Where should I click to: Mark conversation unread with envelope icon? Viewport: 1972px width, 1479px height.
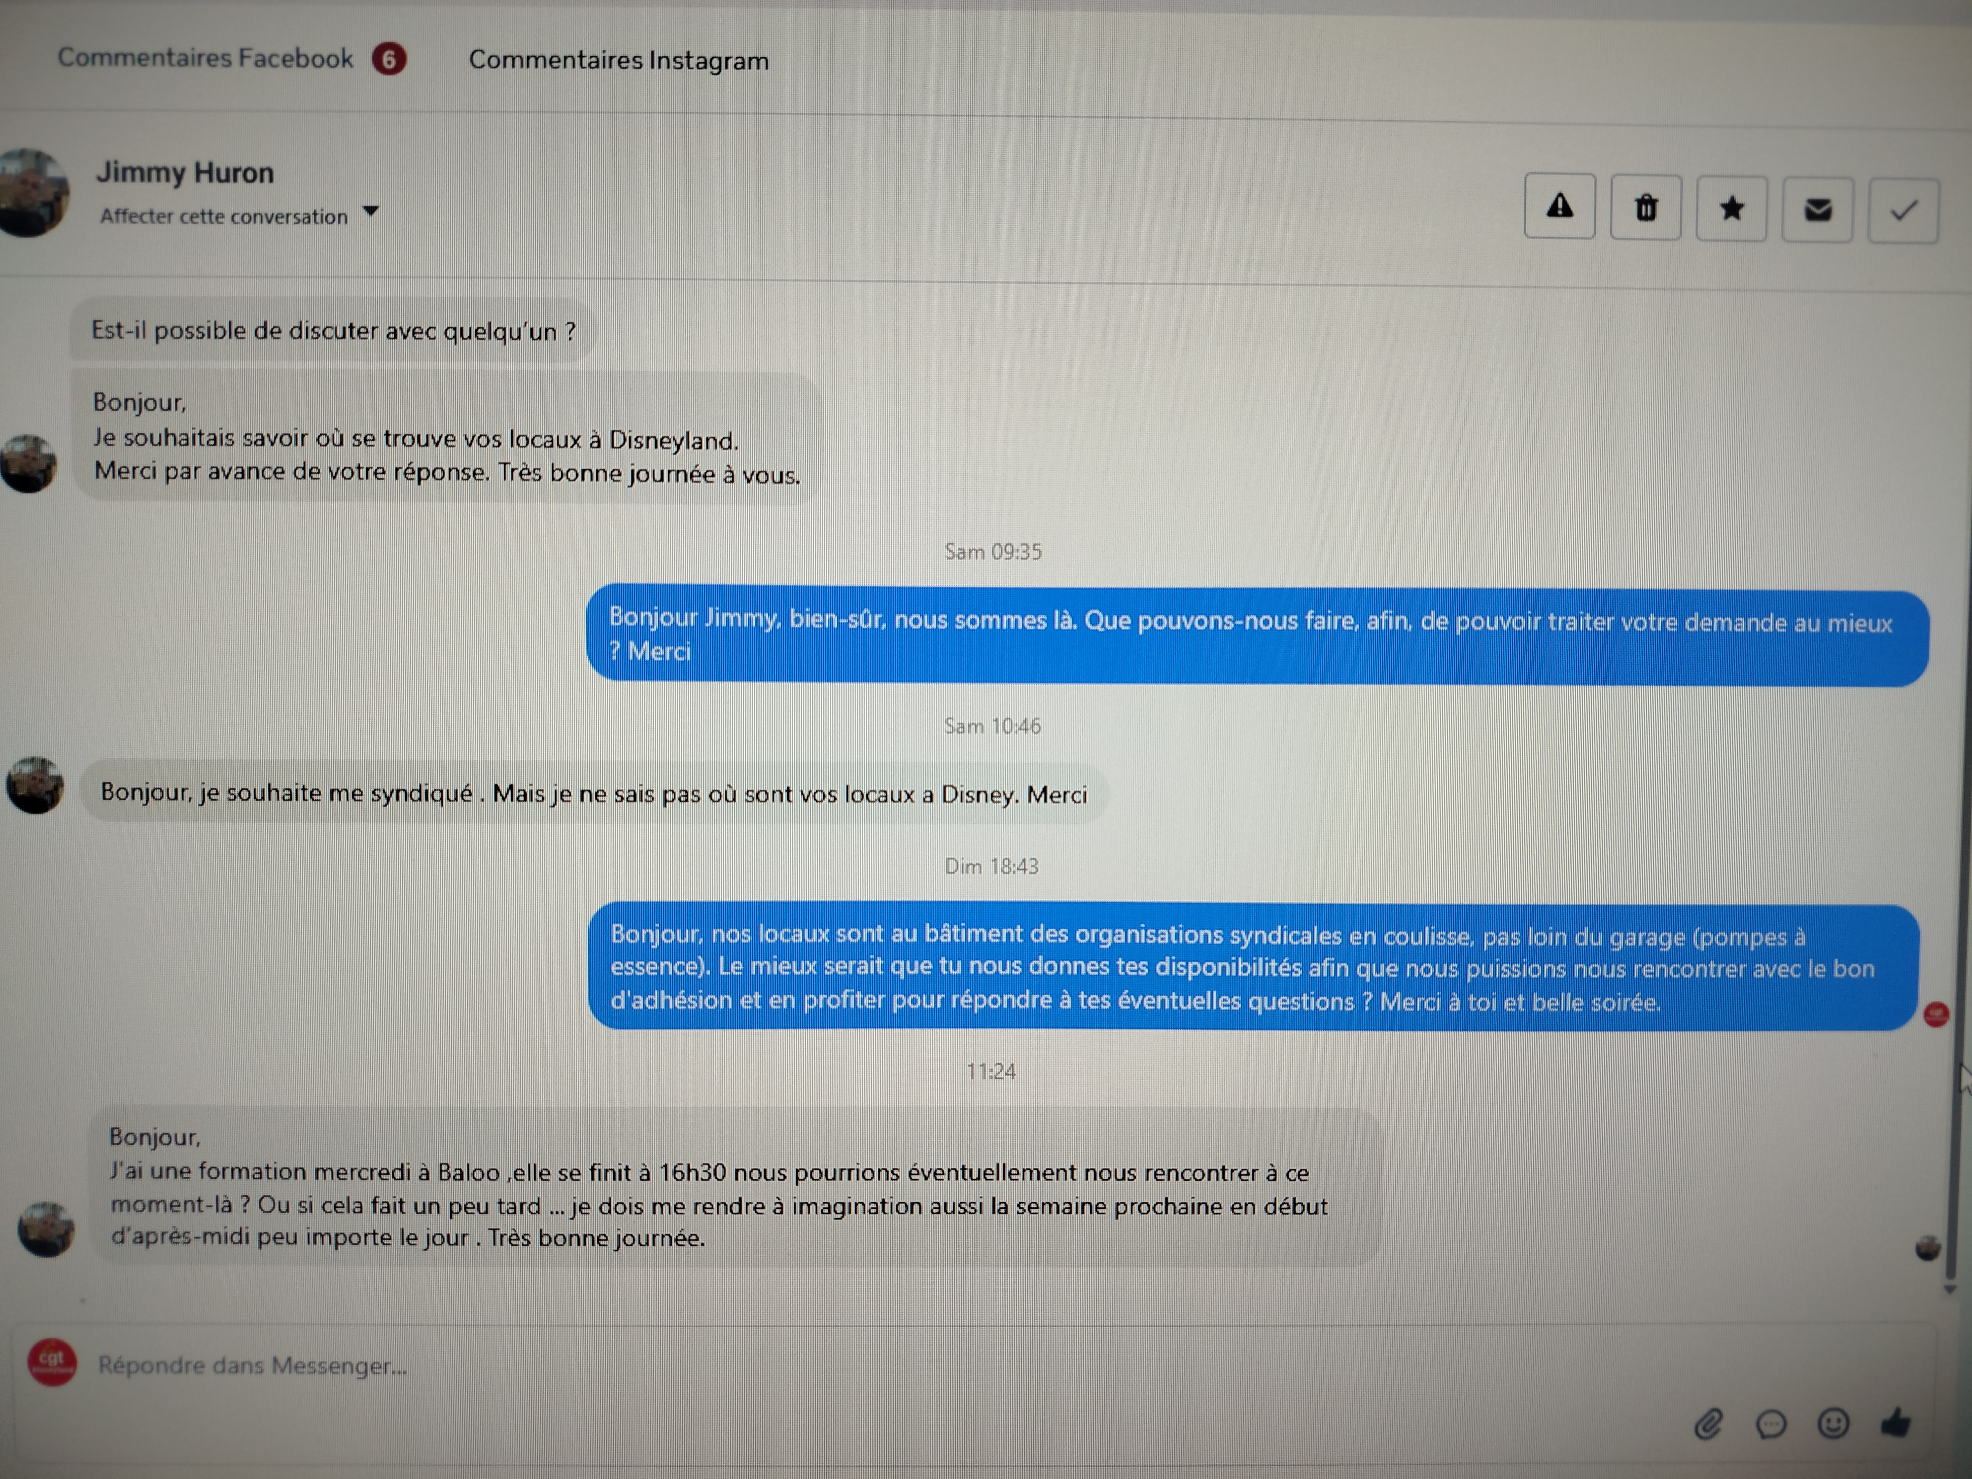[x=1818, y=210]
